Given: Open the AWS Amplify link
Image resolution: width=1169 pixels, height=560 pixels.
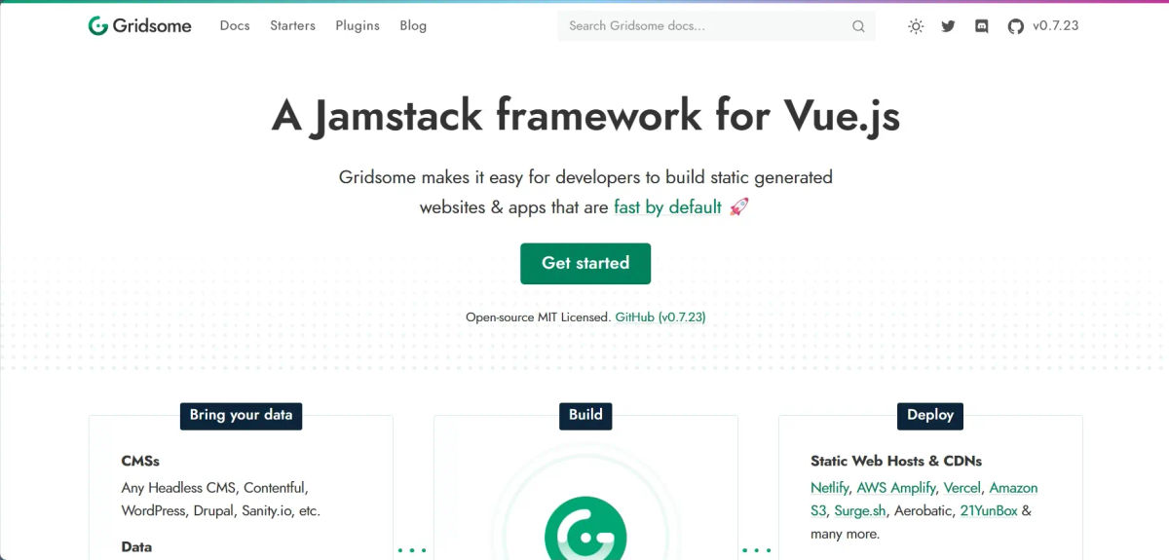Looking at the screenshot, I should click(896, 488).
